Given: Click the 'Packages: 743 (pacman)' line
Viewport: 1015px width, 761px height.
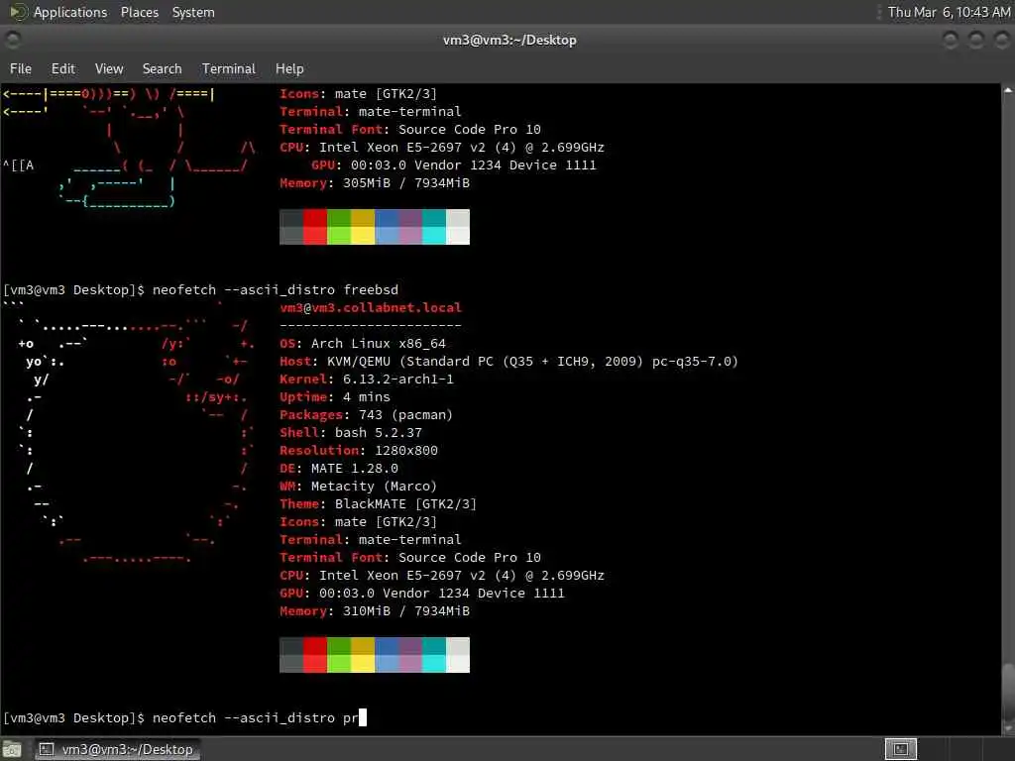Looking at the screenshot, I should 367,415.
